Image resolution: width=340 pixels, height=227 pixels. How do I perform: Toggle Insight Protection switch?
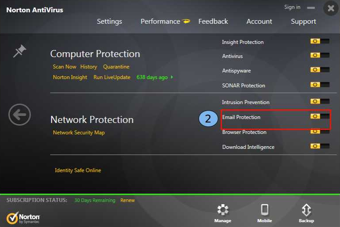pyautogui.click(x=320, y=41)
